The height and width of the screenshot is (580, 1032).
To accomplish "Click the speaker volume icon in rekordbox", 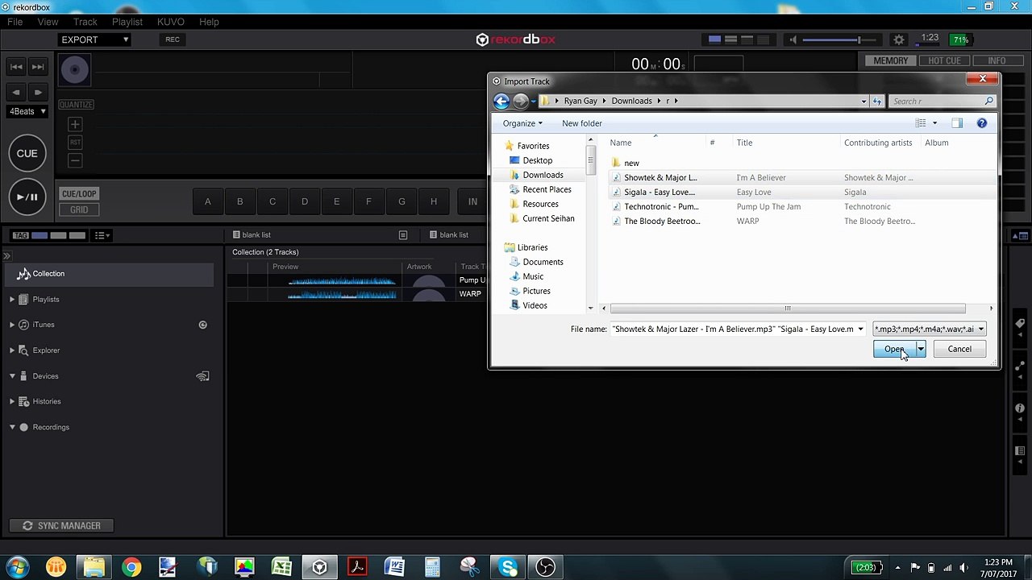I will click(x=793, y=39).
